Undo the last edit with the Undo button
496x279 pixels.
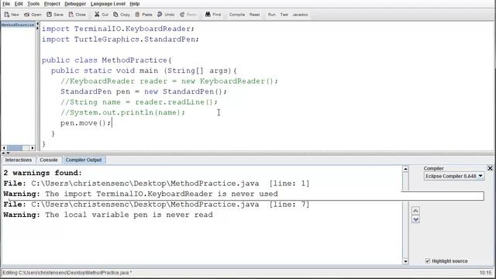[x=166, y=15]
